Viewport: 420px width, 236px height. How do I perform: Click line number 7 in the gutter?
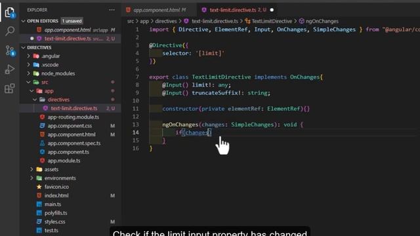[x=137, y=77]
